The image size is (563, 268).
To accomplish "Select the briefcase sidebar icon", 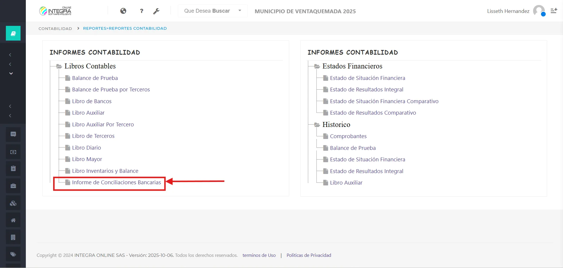I will [x=13, y=186].
